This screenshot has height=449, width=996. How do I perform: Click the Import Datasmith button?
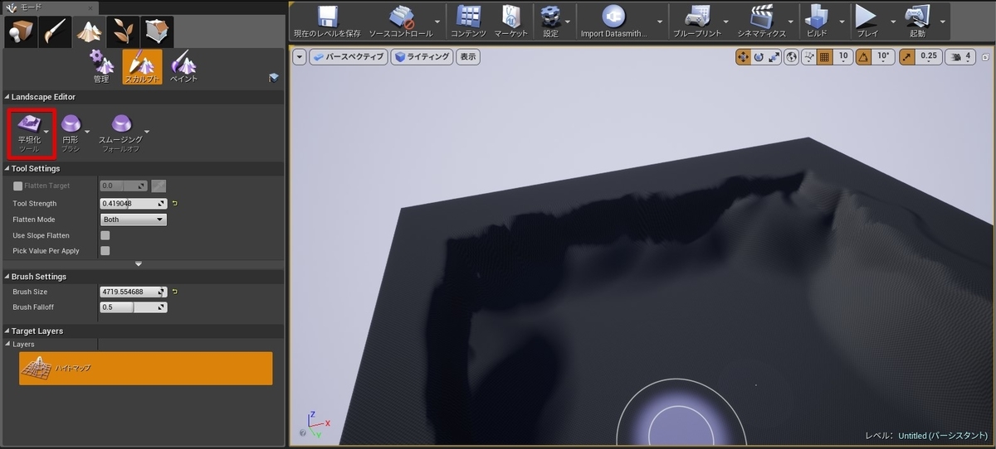pos(613,22)
